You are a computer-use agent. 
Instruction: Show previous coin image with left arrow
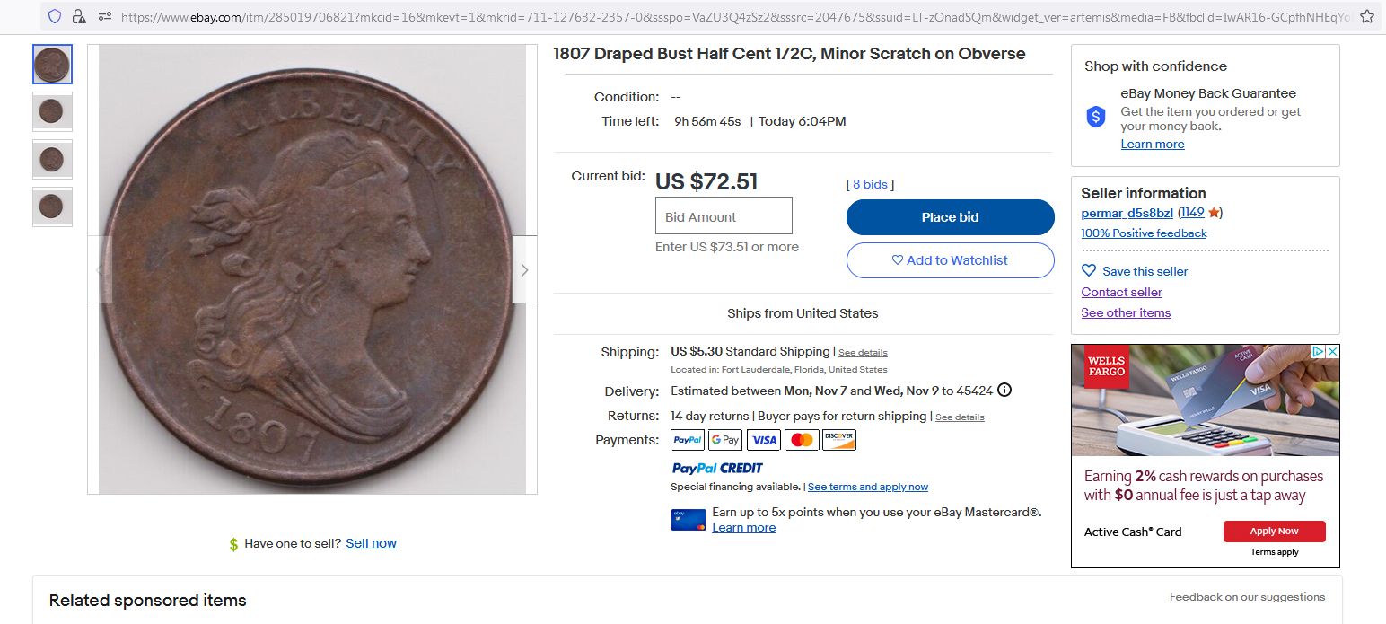click(x=101, y=269)
